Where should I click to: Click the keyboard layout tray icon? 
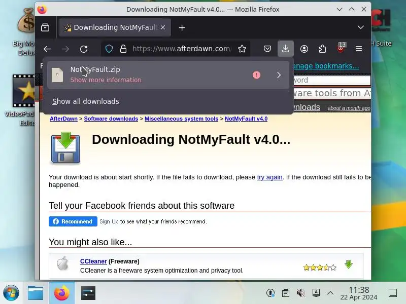316,293
